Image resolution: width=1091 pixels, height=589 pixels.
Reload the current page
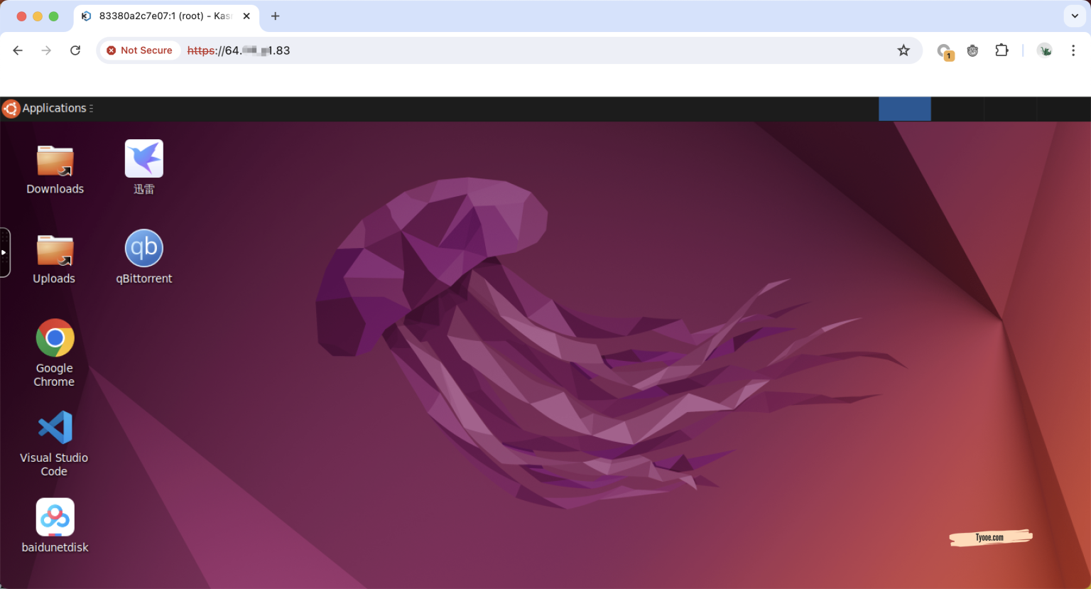[x=75, y=50]
